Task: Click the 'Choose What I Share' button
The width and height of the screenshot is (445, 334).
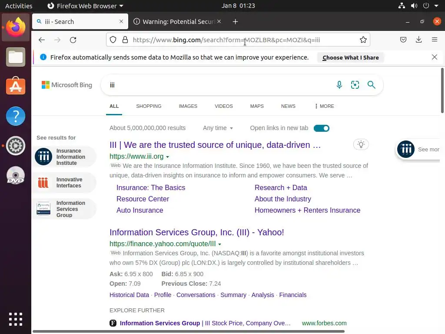Action: click(x=351, y=57)
